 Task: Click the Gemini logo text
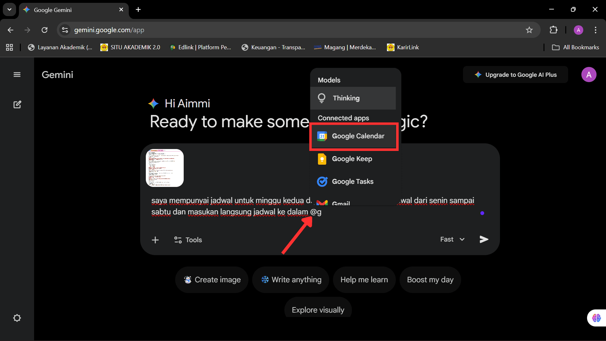[57, 75]
